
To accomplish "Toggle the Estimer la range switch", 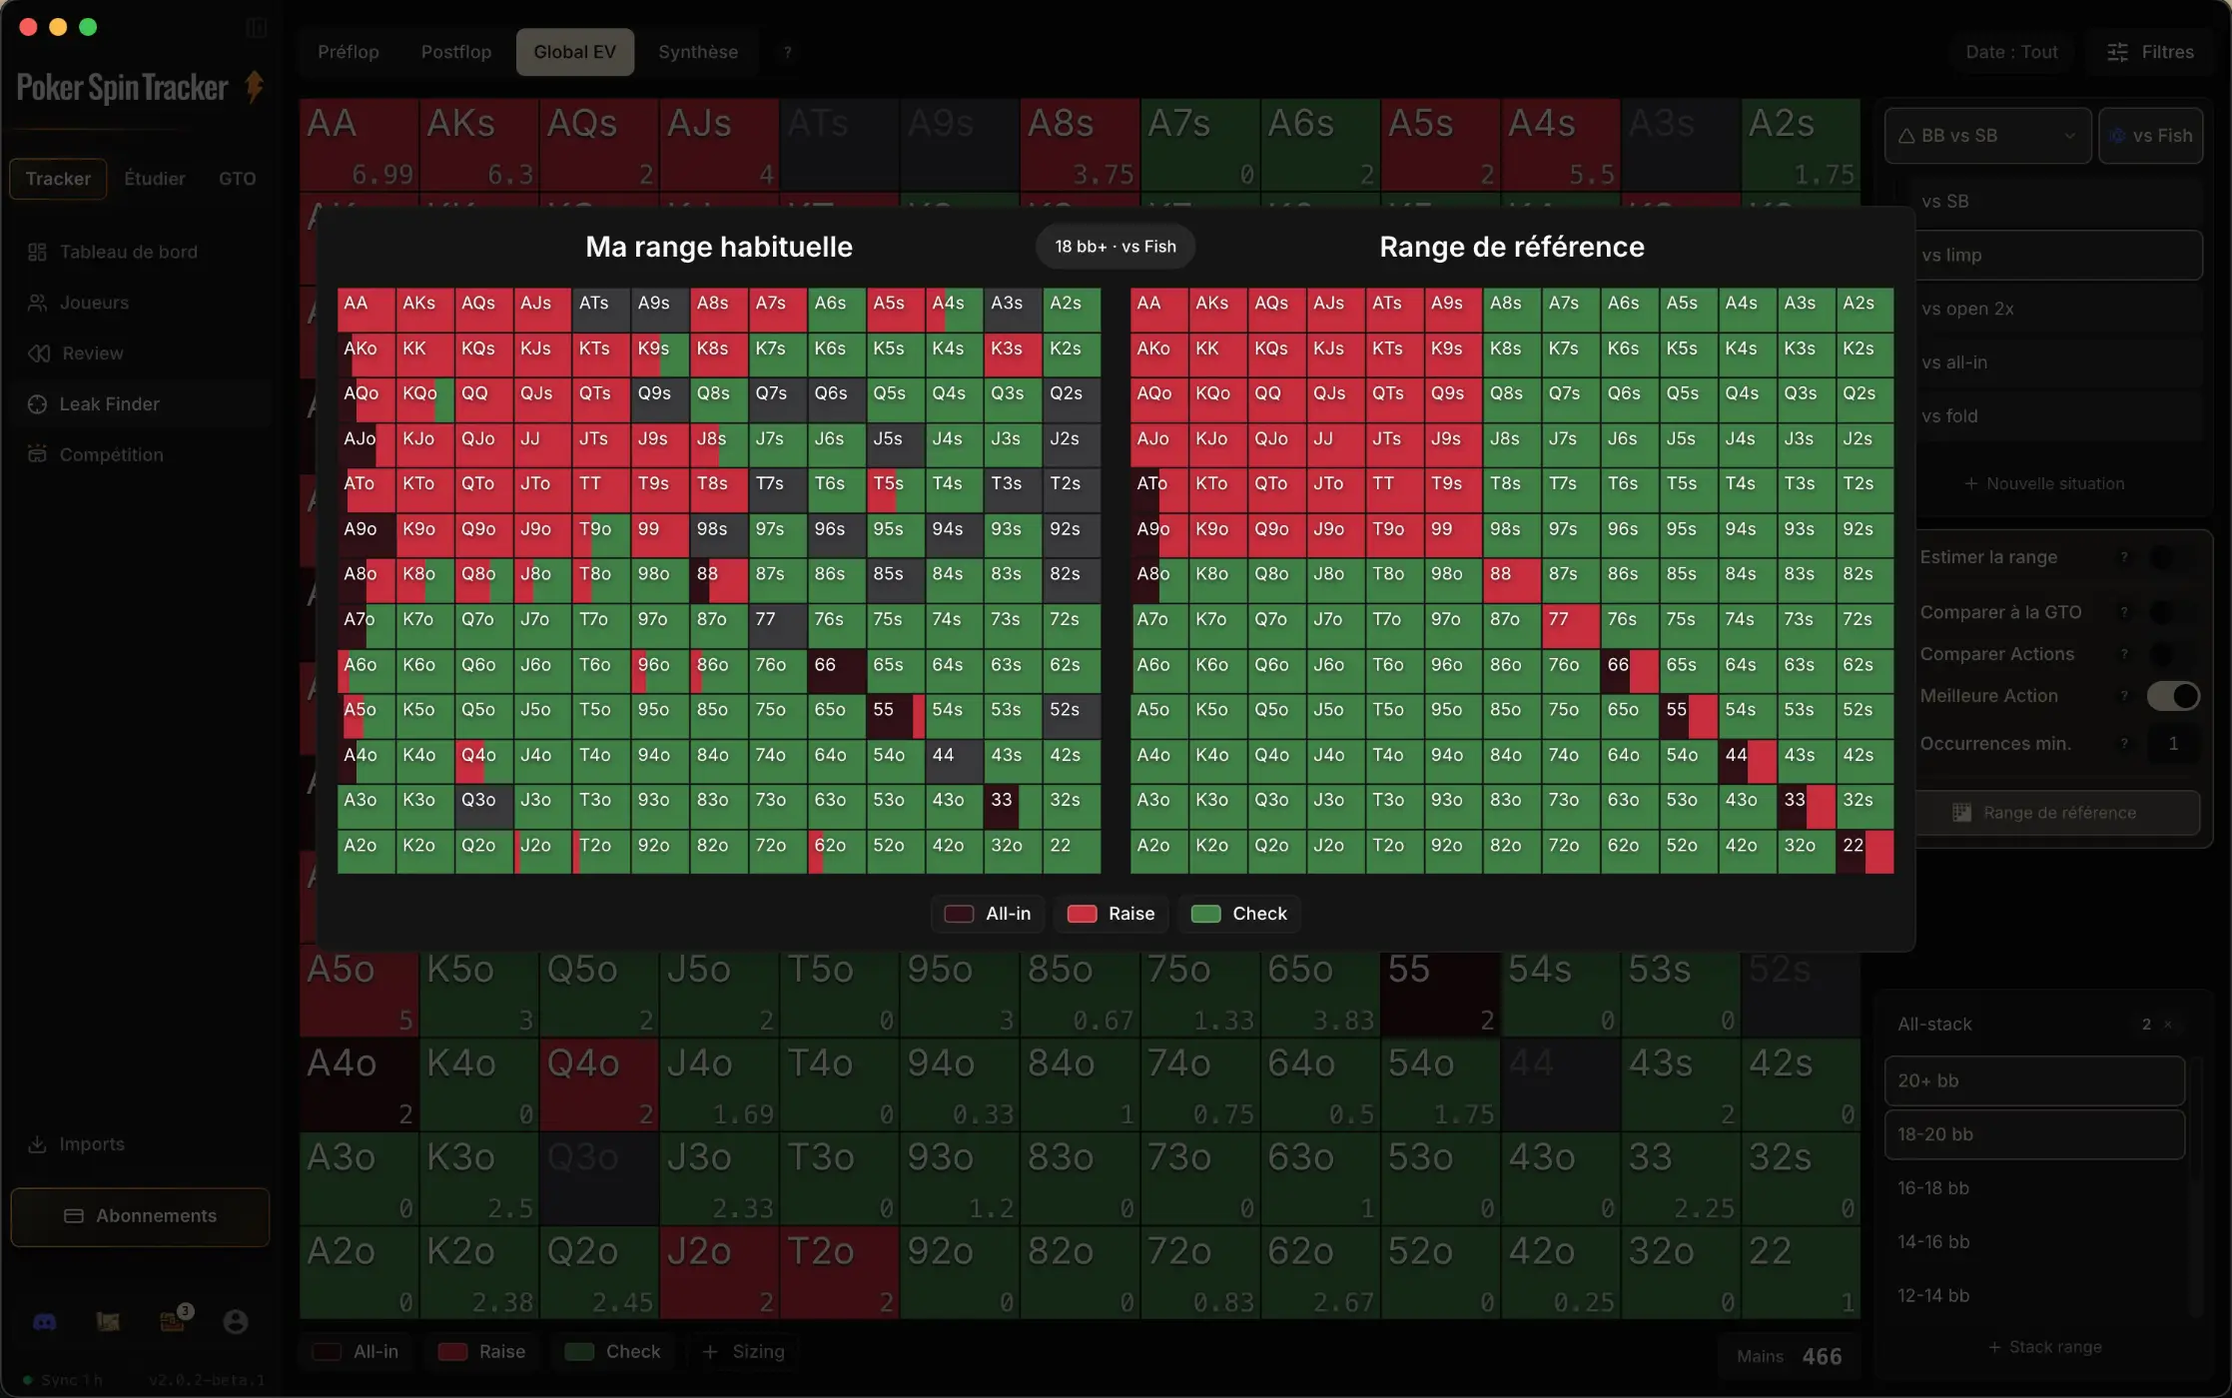I will pos(2173,557).
